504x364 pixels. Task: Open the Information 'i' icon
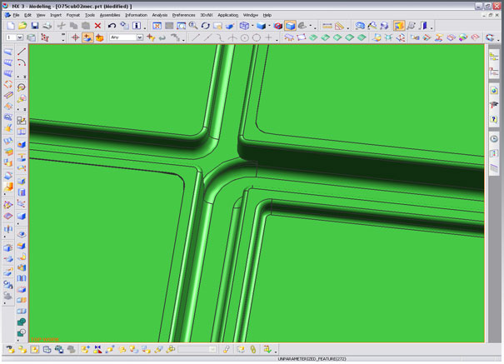tap(137, 26)
